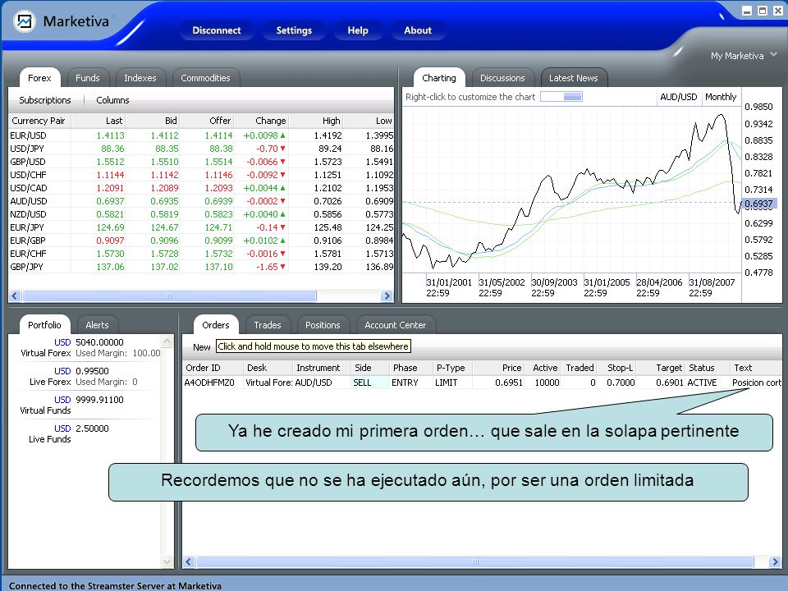Click the Forex list horizontal scrollbar thumb
This screenshot has height=591, width=788.
click(x=169, y=296)
